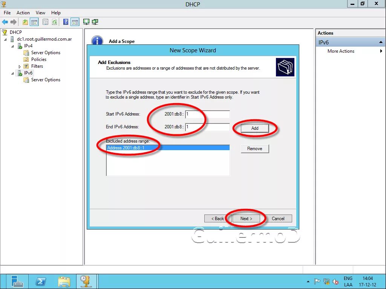Screen dimensions: 386x289
Task: Select excluded entry Address 2001:db8::1
Action: point(168,148)
